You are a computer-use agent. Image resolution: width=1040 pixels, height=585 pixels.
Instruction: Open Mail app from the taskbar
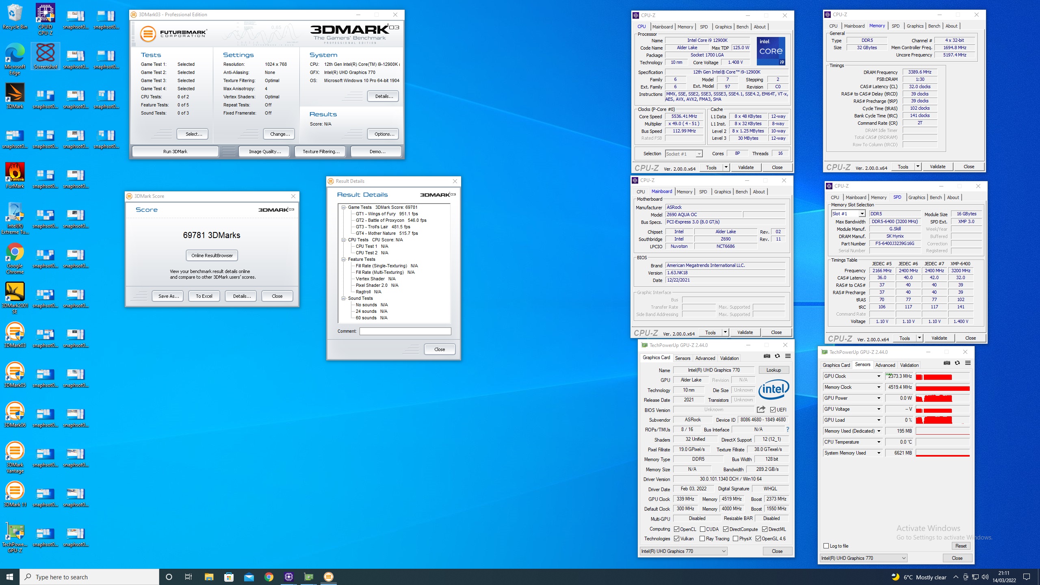coord(249,577)
